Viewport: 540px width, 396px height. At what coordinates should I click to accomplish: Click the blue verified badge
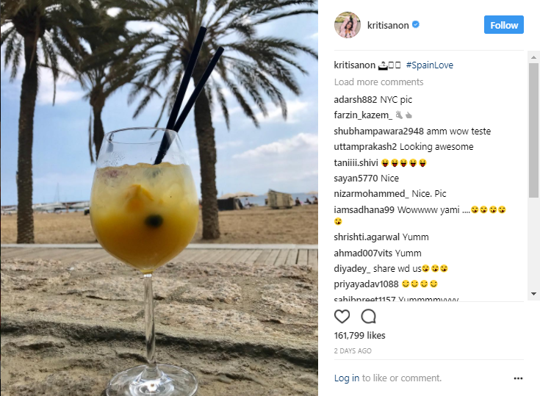pyautogui.click(x=416, y=25)
